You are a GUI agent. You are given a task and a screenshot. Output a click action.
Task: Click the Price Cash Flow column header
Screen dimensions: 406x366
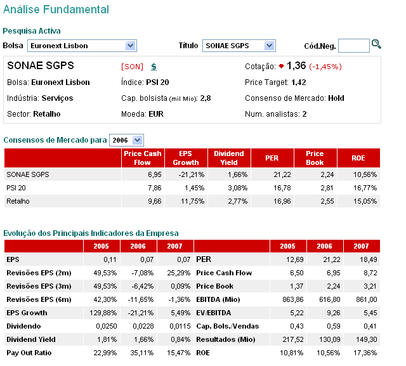click(x=143, y=157)
